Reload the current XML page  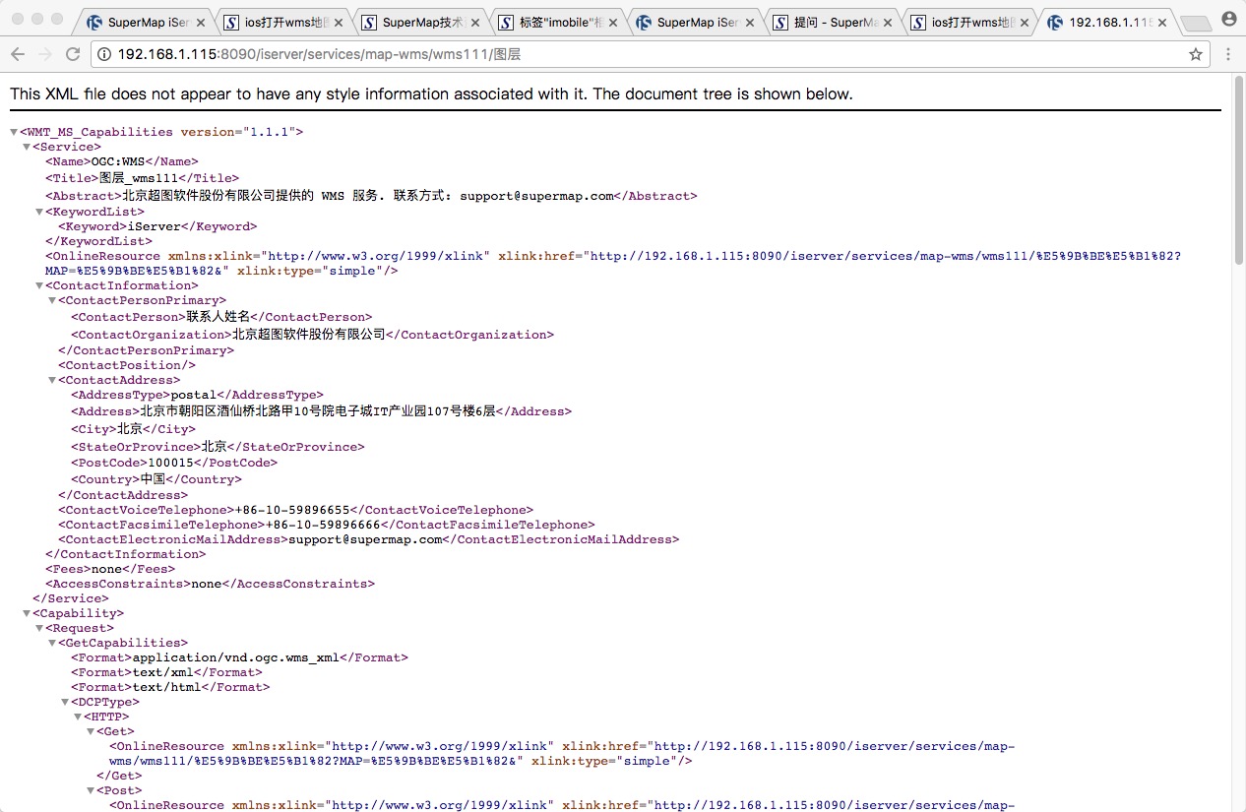coord(73,55)
